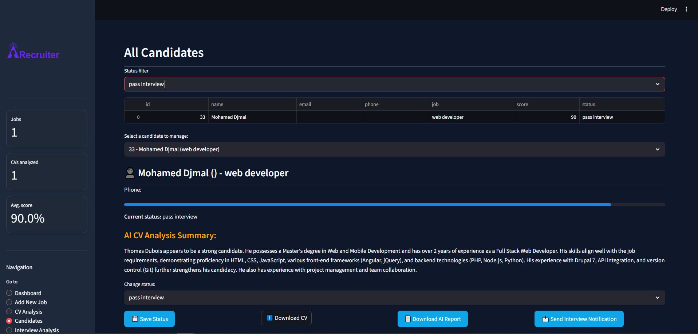The image size is (698, 334).
Task: Choose Interview Analysis in navigation
Action: click(x=9, y=330)
